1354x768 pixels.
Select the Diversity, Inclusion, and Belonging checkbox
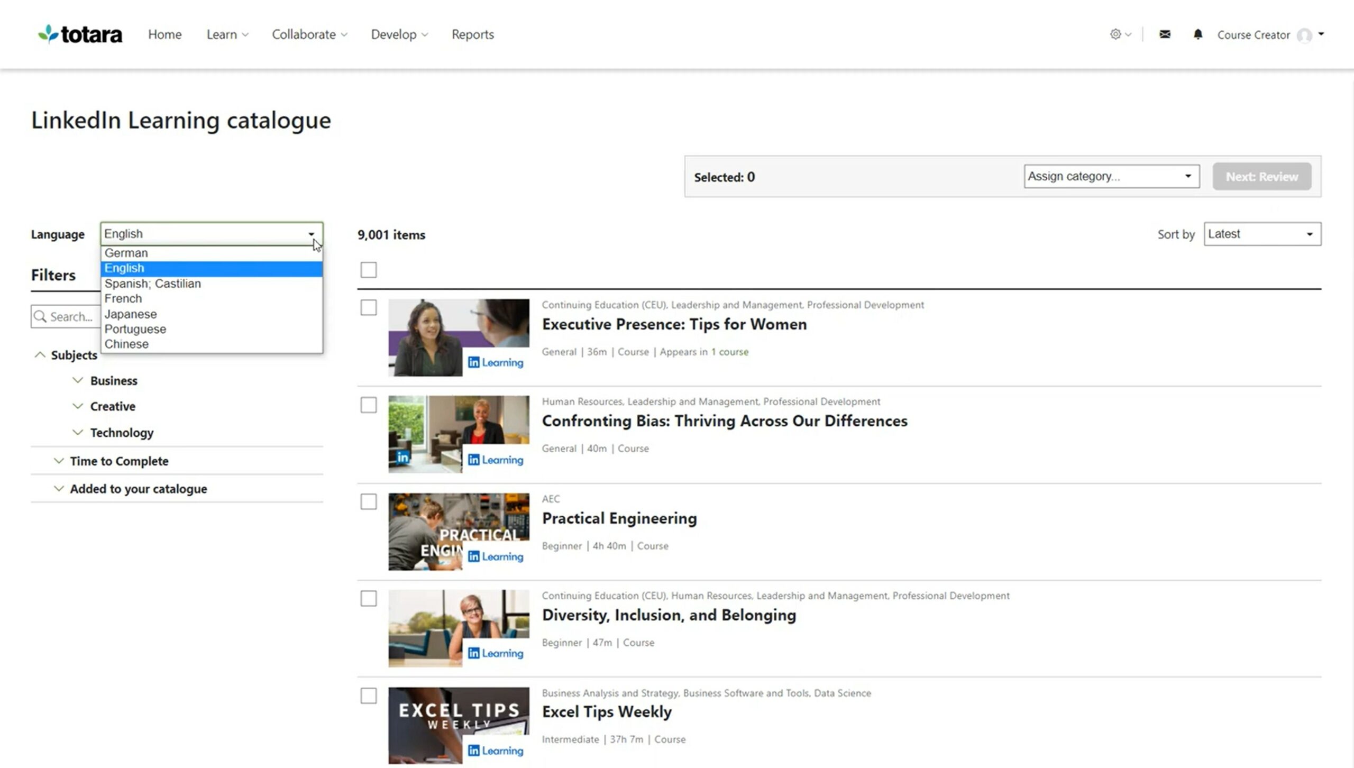pyautogui.click(x=369, y=597)
